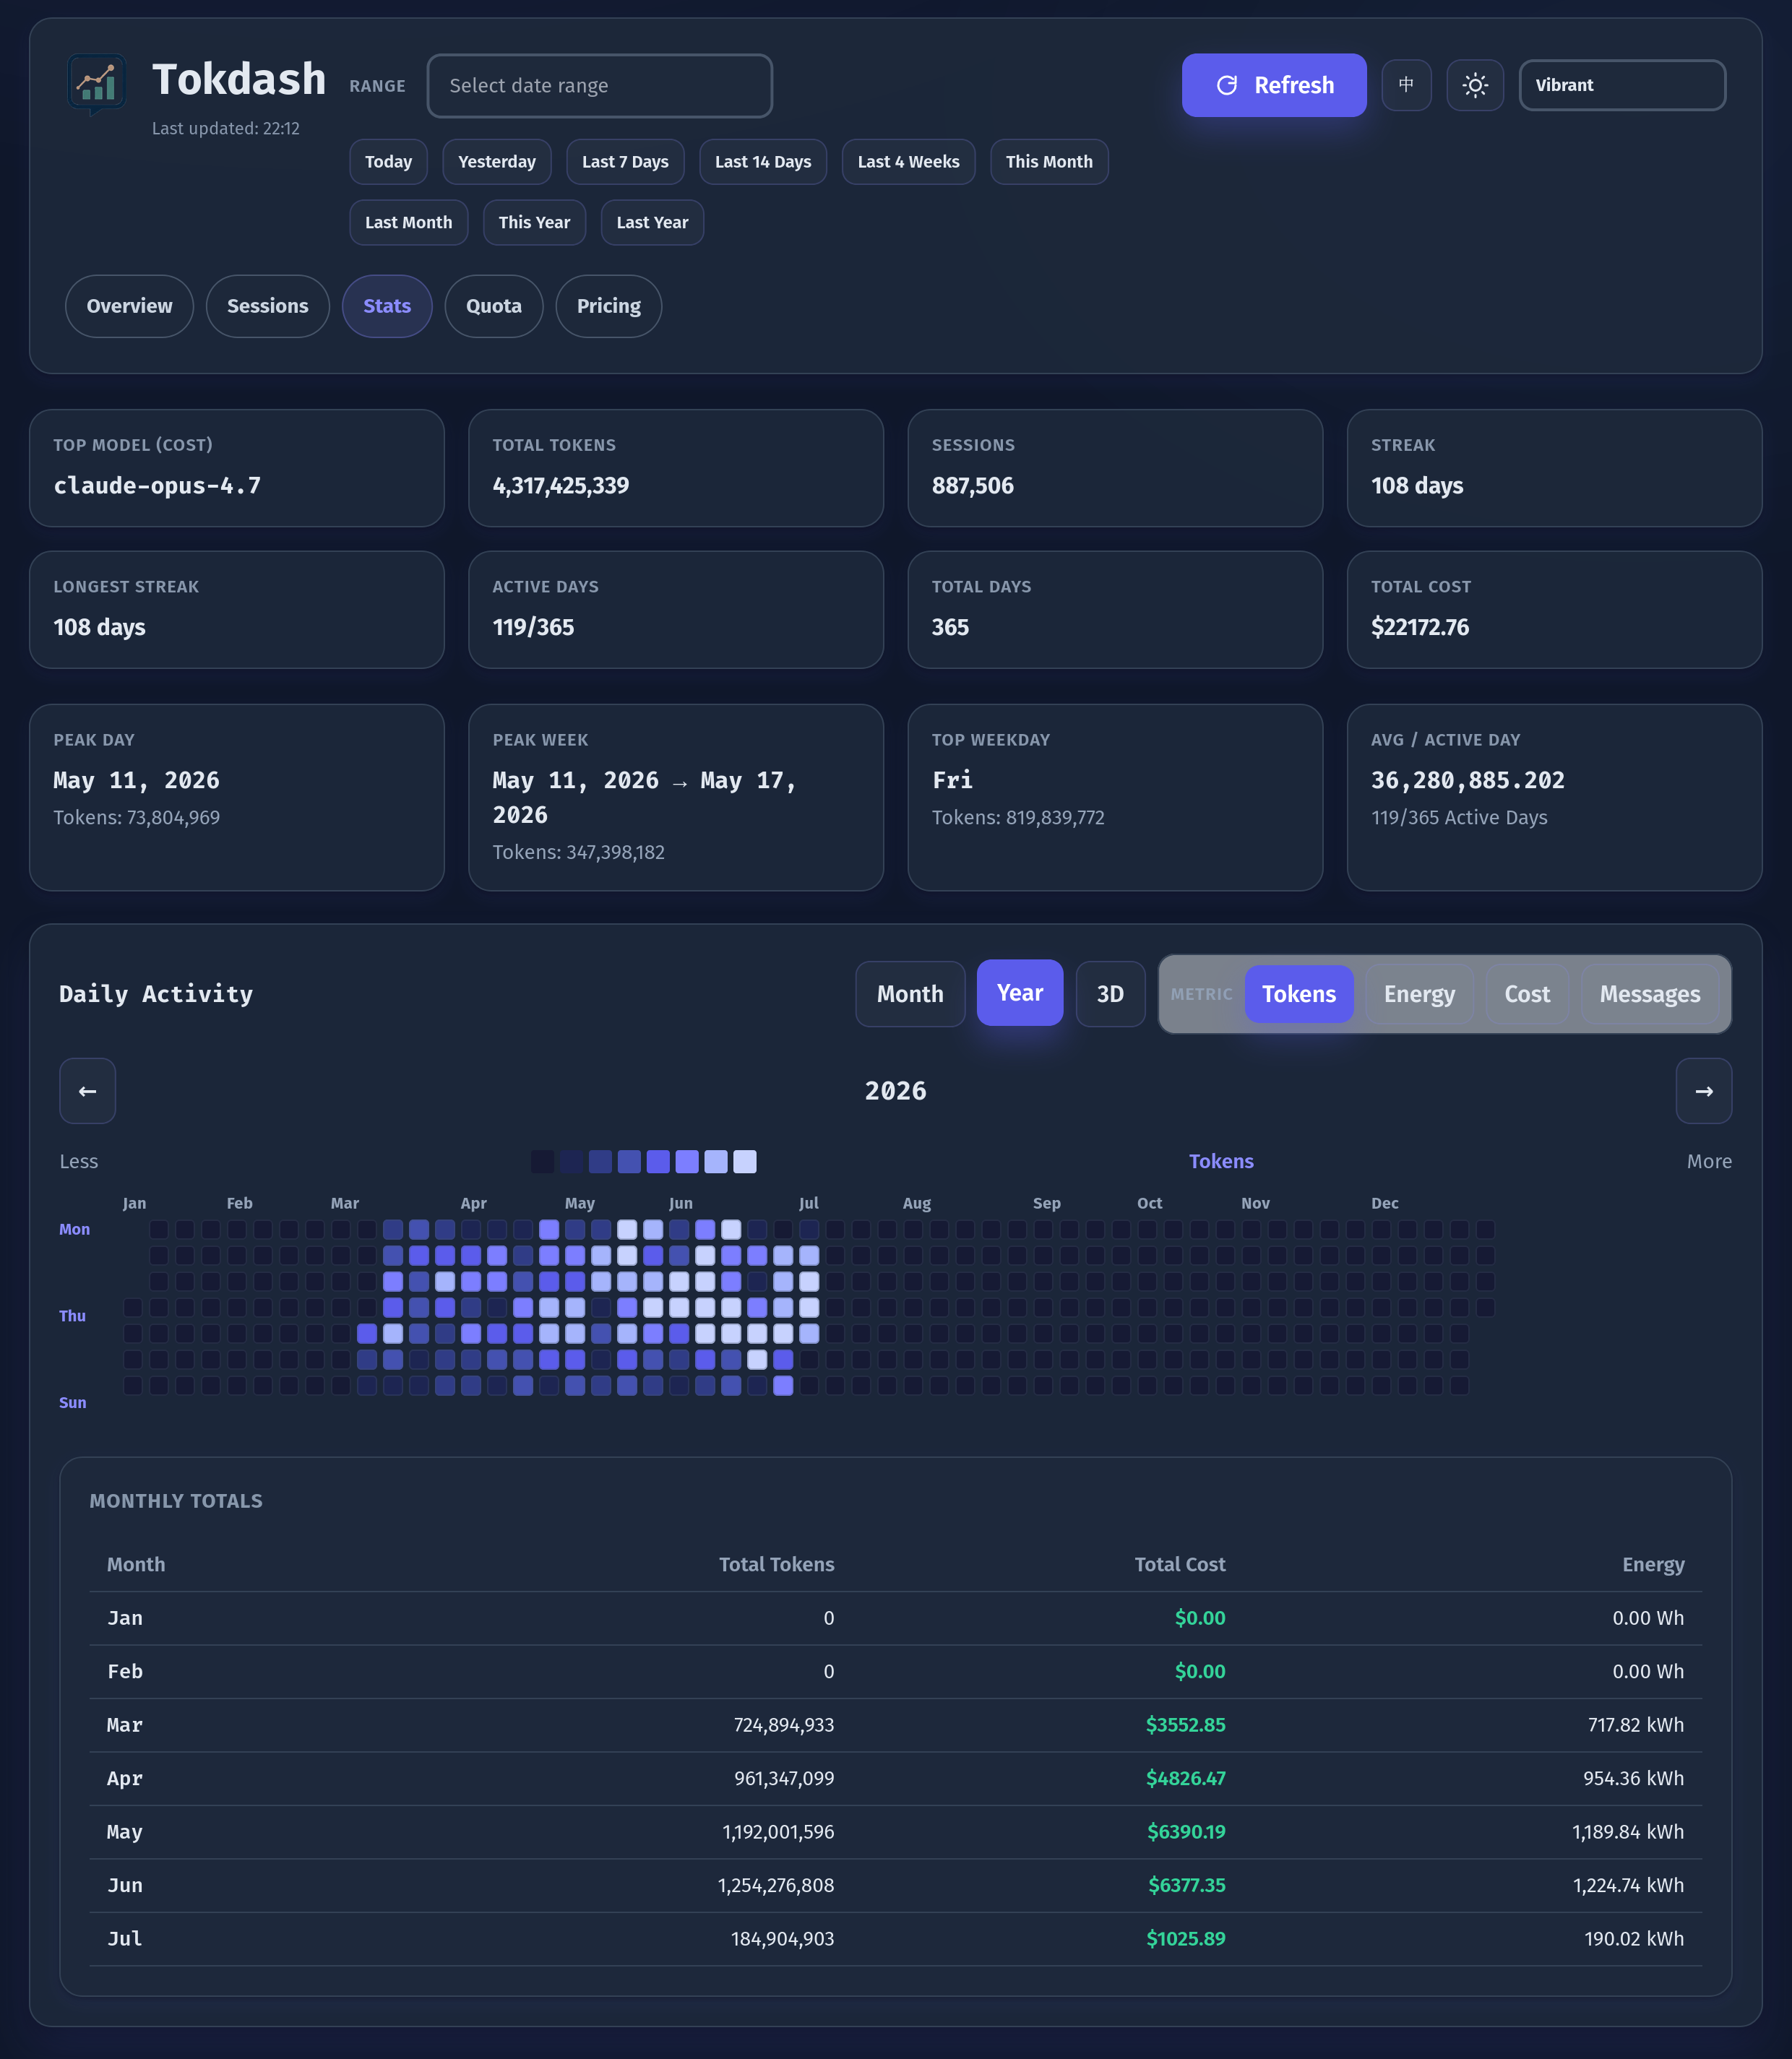Go to next year with right arrow

click(1703, 1091)
